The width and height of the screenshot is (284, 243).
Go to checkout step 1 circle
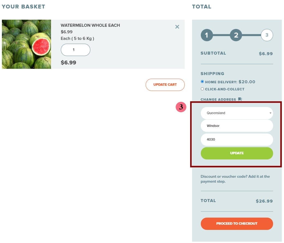(x=207, y=35)
